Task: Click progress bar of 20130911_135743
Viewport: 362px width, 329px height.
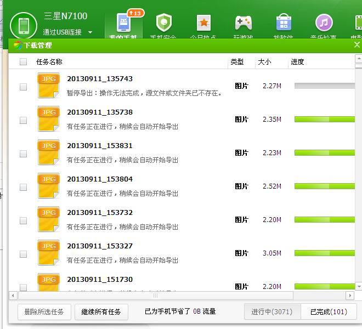Action: tap(325, 86)
